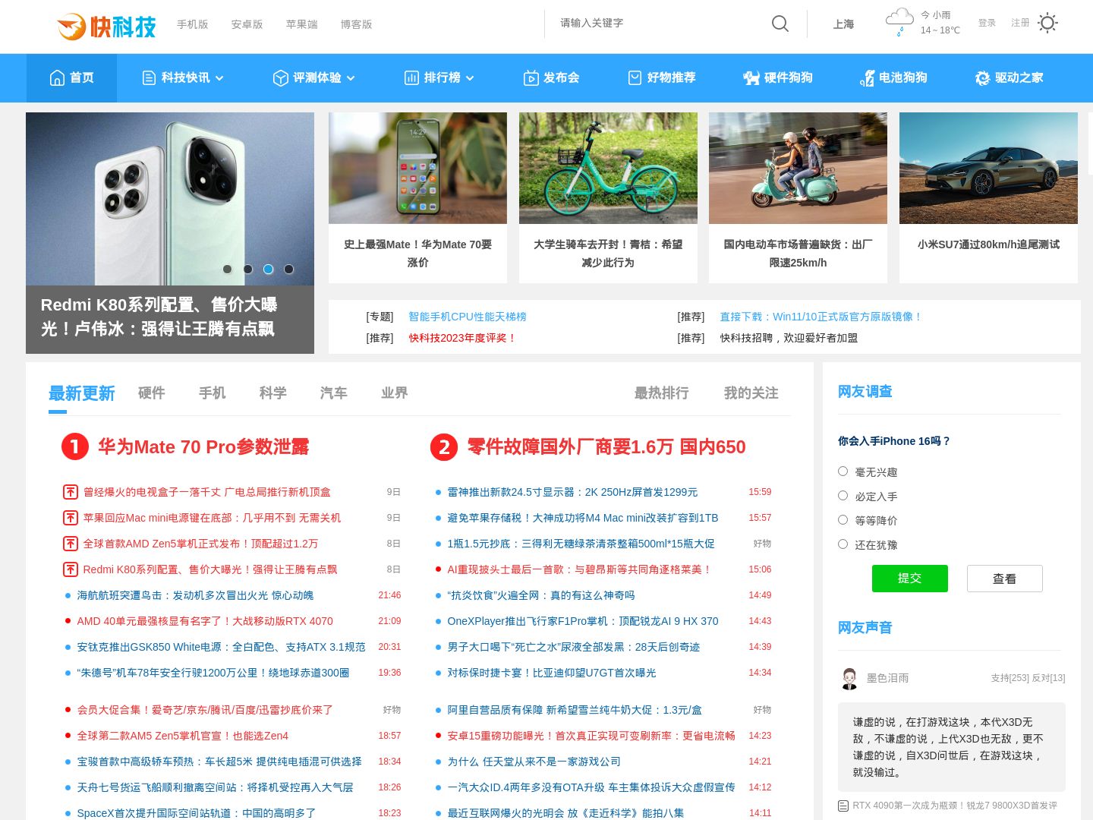
Task: Select the 必定入手 radio option
Action: point(843,496)
